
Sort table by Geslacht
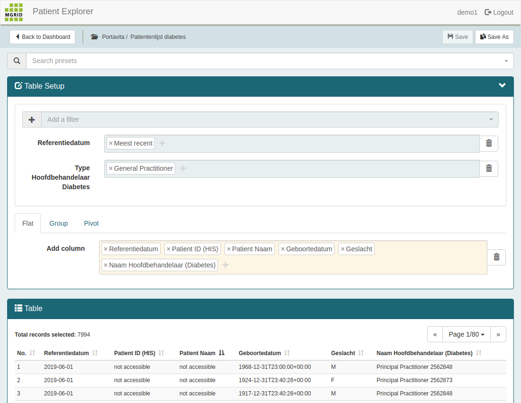click(x=361, y=353)
